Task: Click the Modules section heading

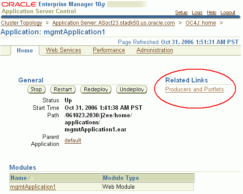Action: (23, 168)
